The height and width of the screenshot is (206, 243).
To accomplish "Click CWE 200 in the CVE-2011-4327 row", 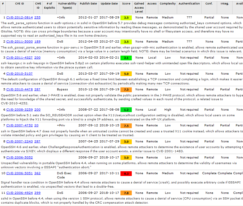I will coord(37,58).
